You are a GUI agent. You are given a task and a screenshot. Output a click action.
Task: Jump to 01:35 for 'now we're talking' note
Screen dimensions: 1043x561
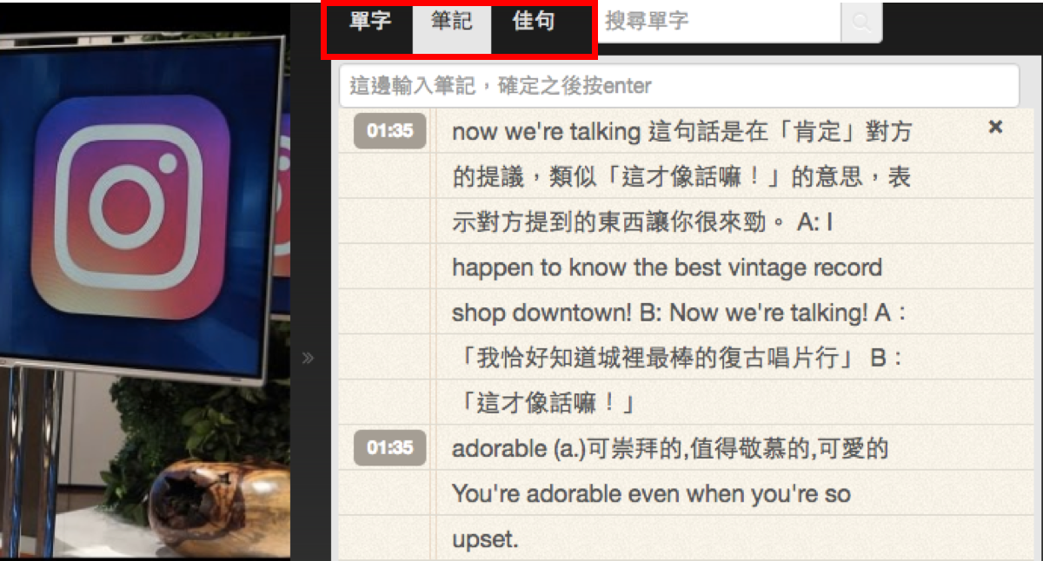point(389,131)
